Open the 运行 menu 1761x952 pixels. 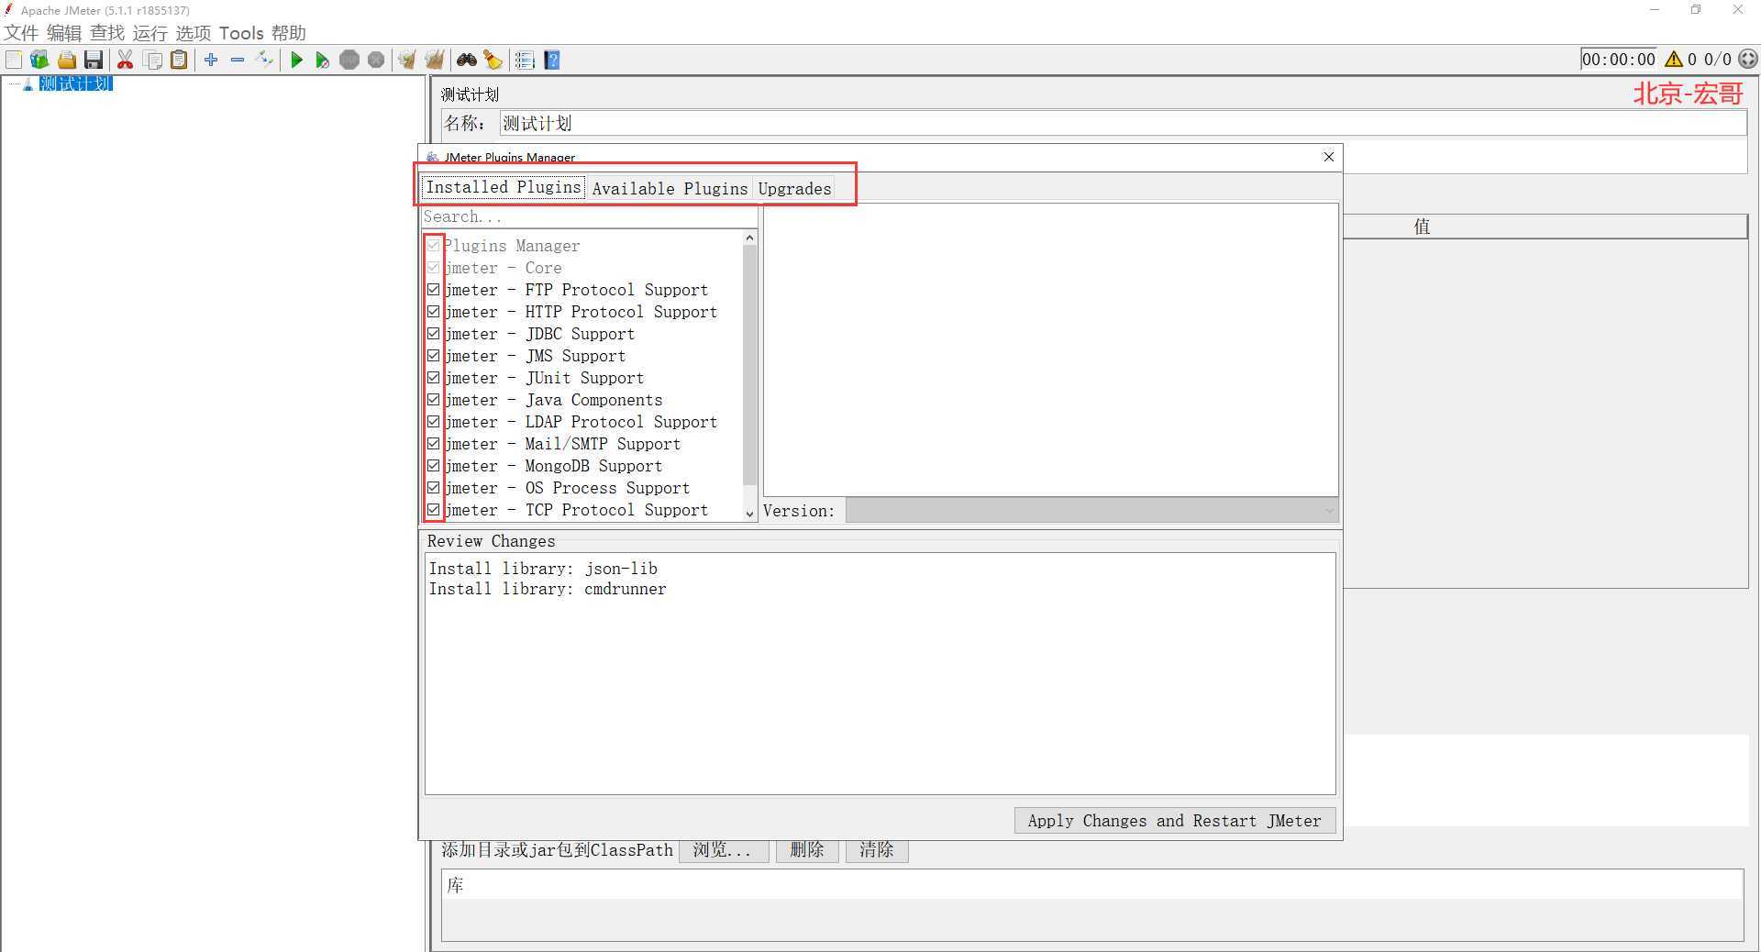pos(150,33)
